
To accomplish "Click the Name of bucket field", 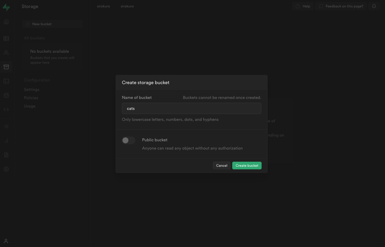I will 192,108.
